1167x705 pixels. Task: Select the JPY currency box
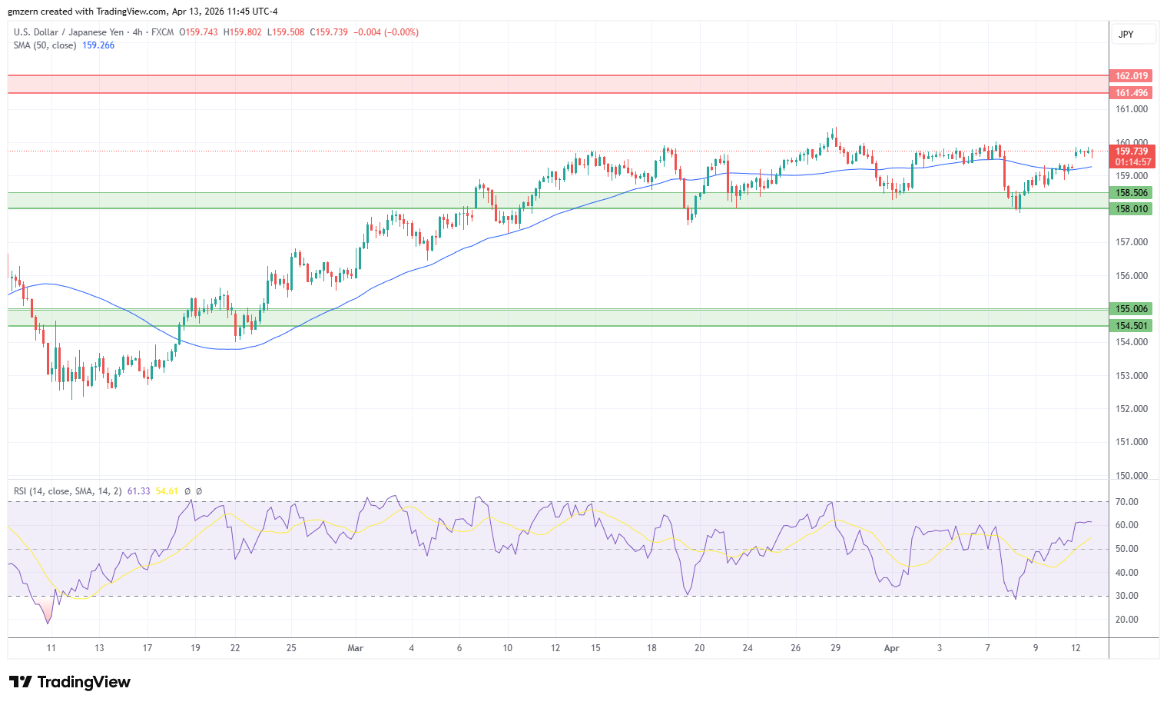click(x=1134, y=35)
